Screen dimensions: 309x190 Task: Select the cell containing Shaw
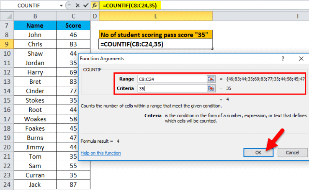[35, 54]
